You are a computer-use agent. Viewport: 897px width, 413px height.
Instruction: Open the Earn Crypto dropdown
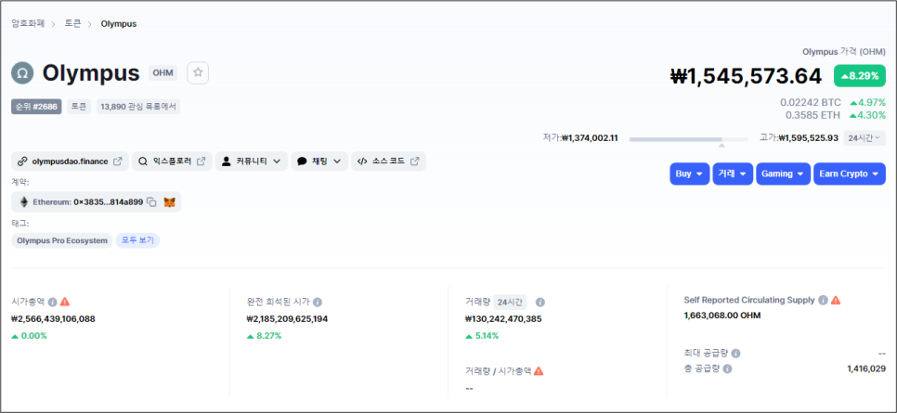tap(850, 174)
